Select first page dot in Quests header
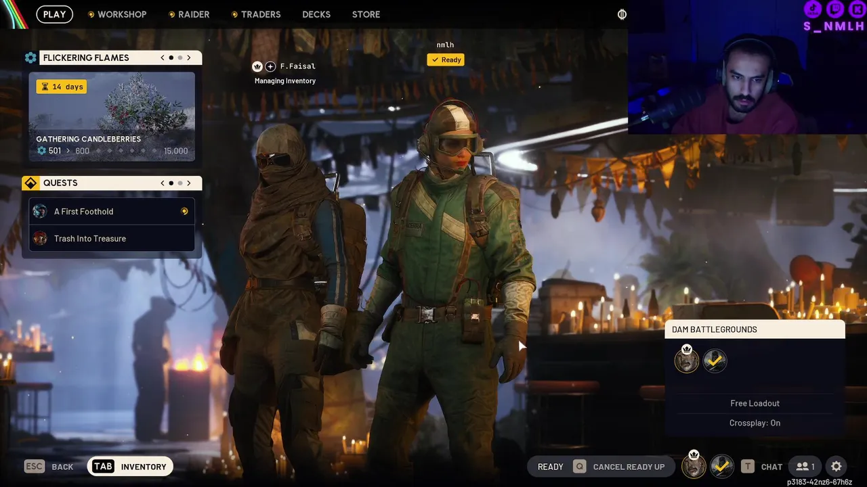This screenshot has height=487, width=867. tap(171, 183)
